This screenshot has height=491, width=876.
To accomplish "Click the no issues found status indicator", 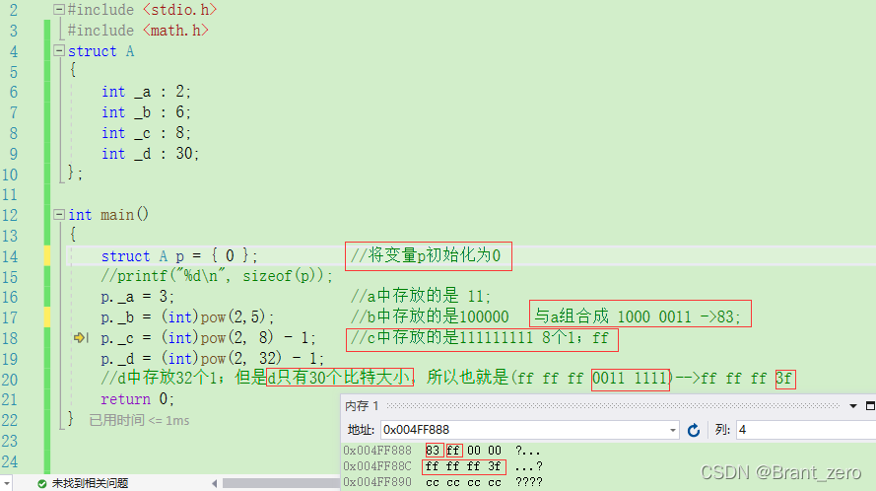I will click(x=83, y=483).
